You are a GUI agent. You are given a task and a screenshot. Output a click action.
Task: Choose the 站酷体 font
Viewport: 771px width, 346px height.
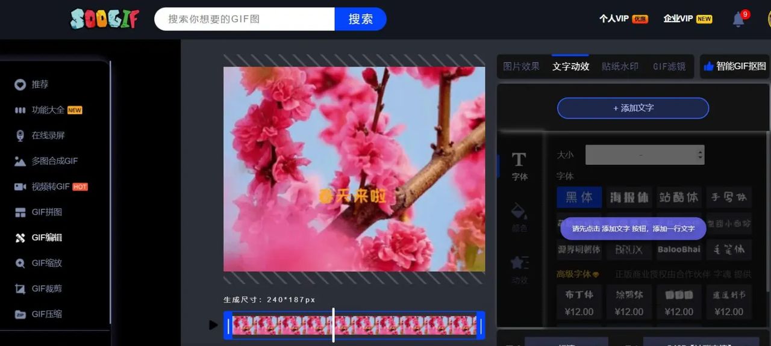click(679, 197)
